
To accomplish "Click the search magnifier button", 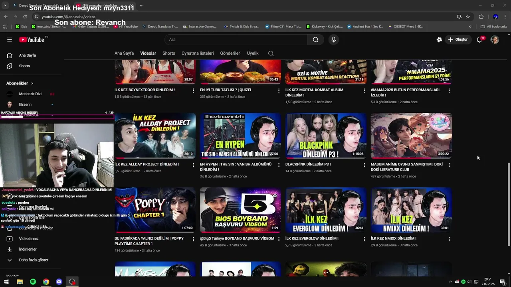I will coord(315,39).
